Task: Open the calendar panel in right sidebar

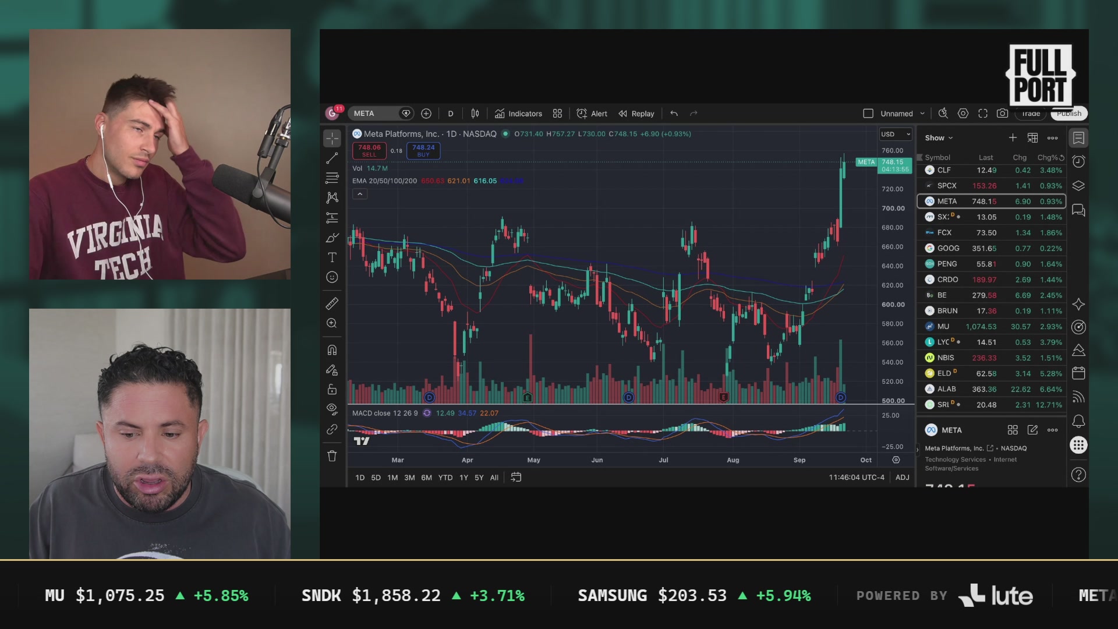Action: 1078,373
